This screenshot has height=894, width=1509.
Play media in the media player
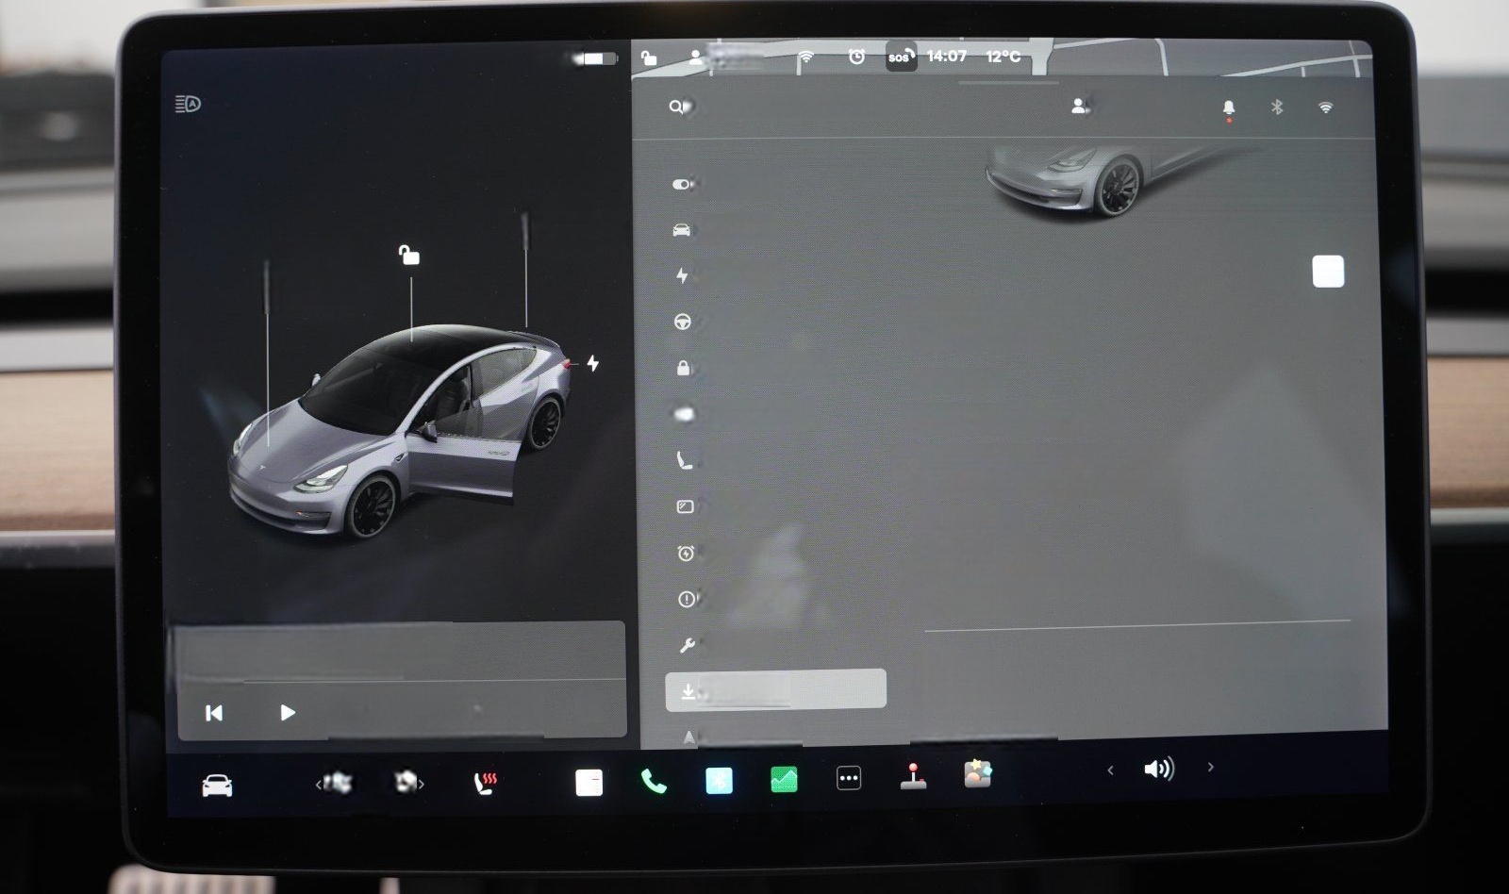coord(288,712)
